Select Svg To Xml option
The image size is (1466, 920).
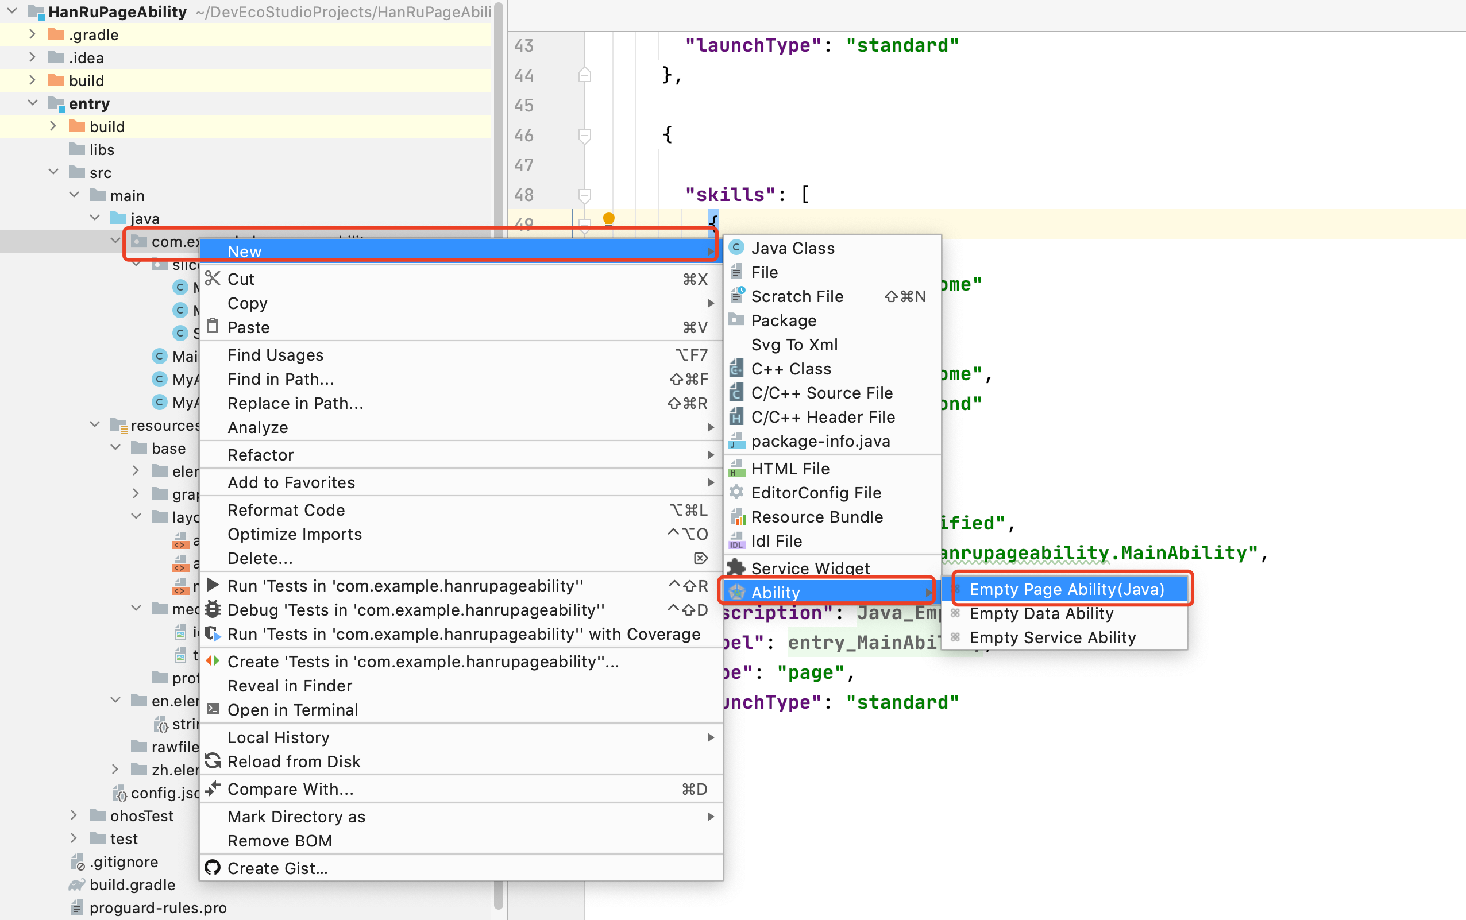click(832, 345)
